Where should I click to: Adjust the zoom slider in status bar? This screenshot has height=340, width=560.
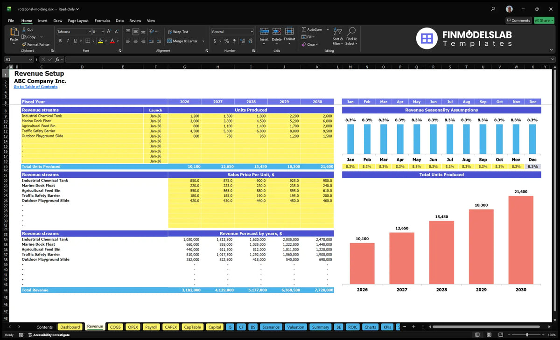(527, 335)
